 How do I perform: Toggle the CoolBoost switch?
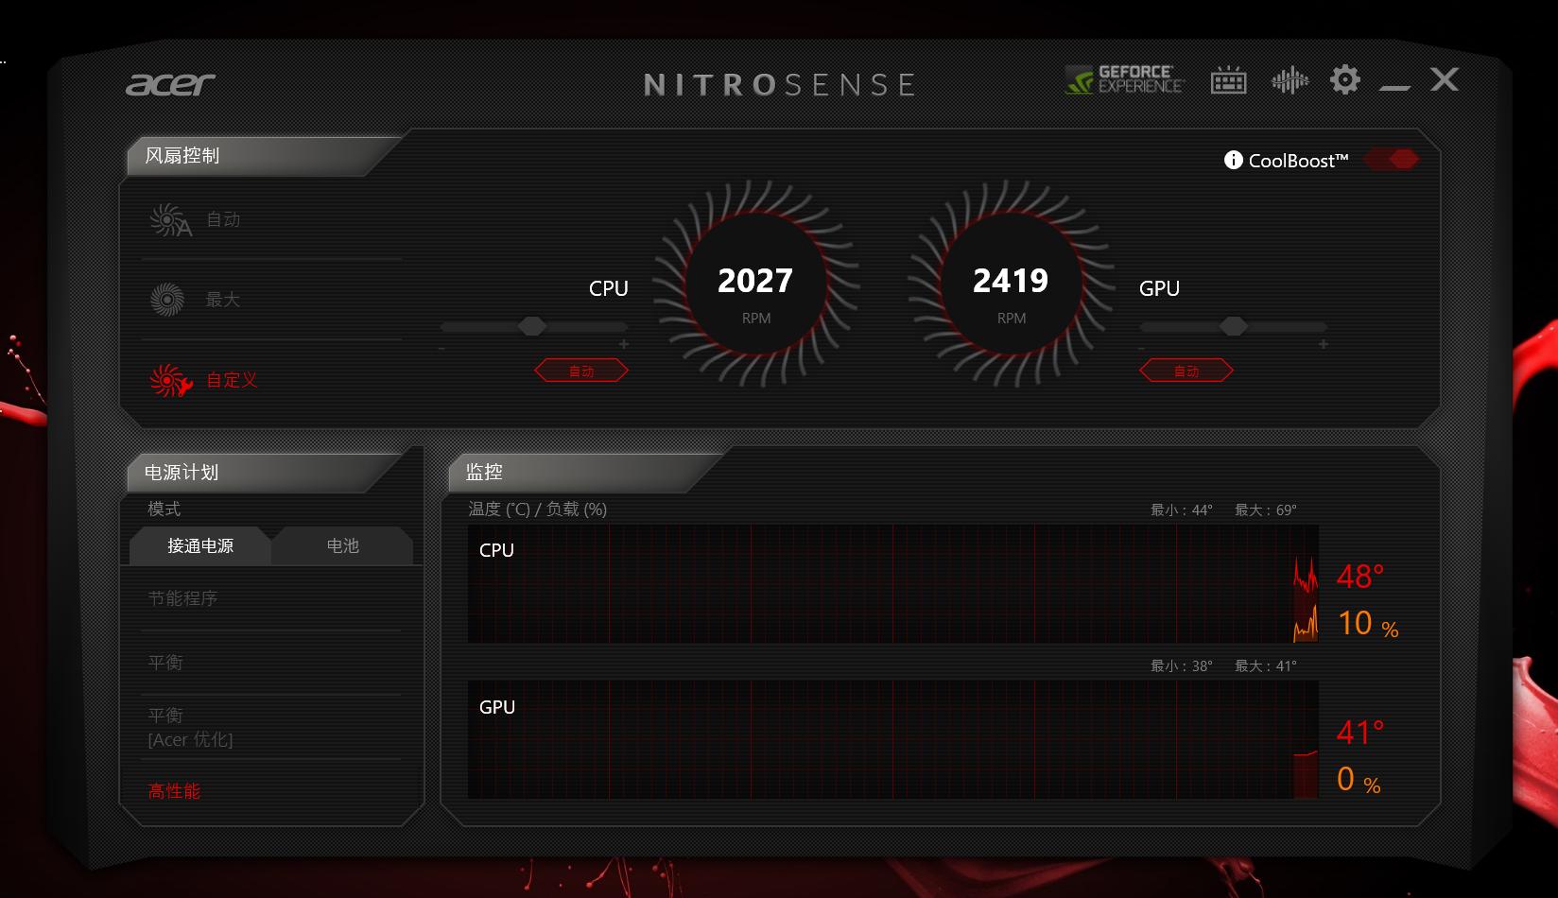coord(1392,160)
